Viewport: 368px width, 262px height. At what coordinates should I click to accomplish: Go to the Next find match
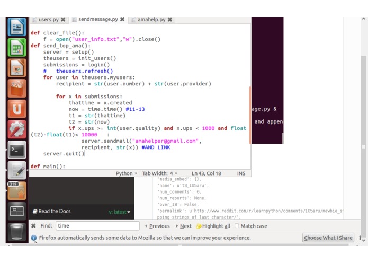(184, 226)
